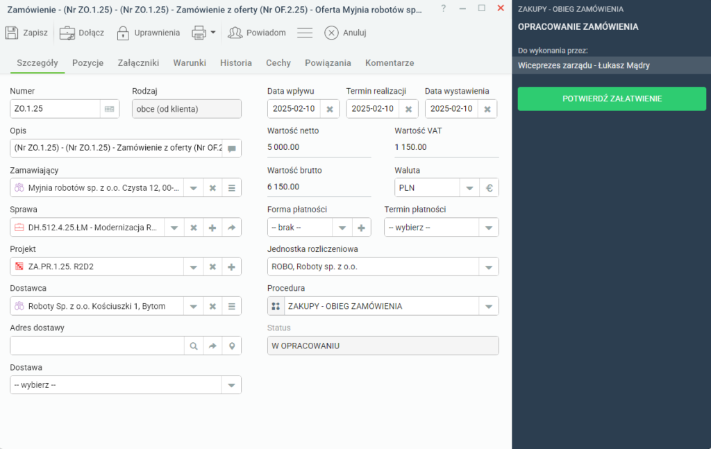Clear the Zamawiający selection
Screen dimensions: 711x449
[x=212, y=188]
